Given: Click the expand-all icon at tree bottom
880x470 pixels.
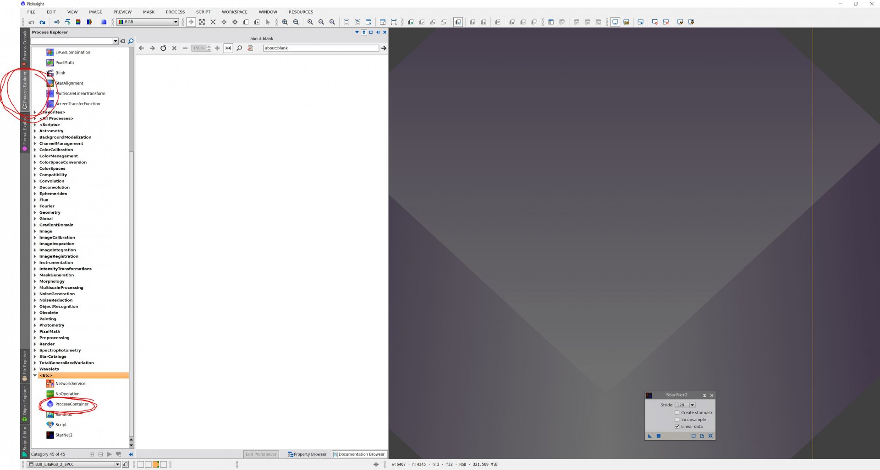Looking at the screenshot, I should [92, 454].
